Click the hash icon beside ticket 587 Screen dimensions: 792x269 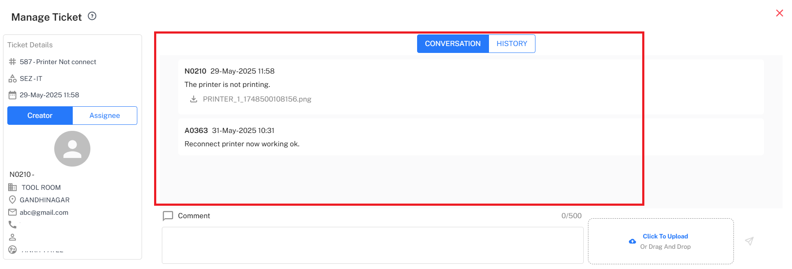(x=12, y=62)
